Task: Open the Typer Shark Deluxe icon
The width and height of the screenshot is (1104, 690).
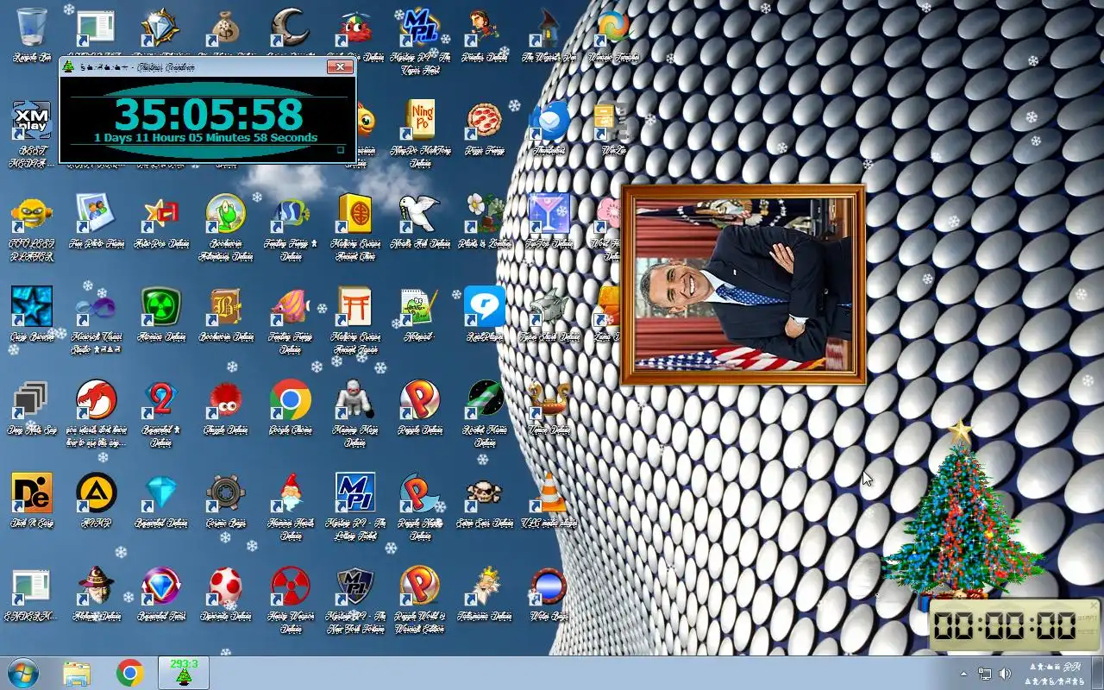Action: pyautogui.click(x=549, y=306)
